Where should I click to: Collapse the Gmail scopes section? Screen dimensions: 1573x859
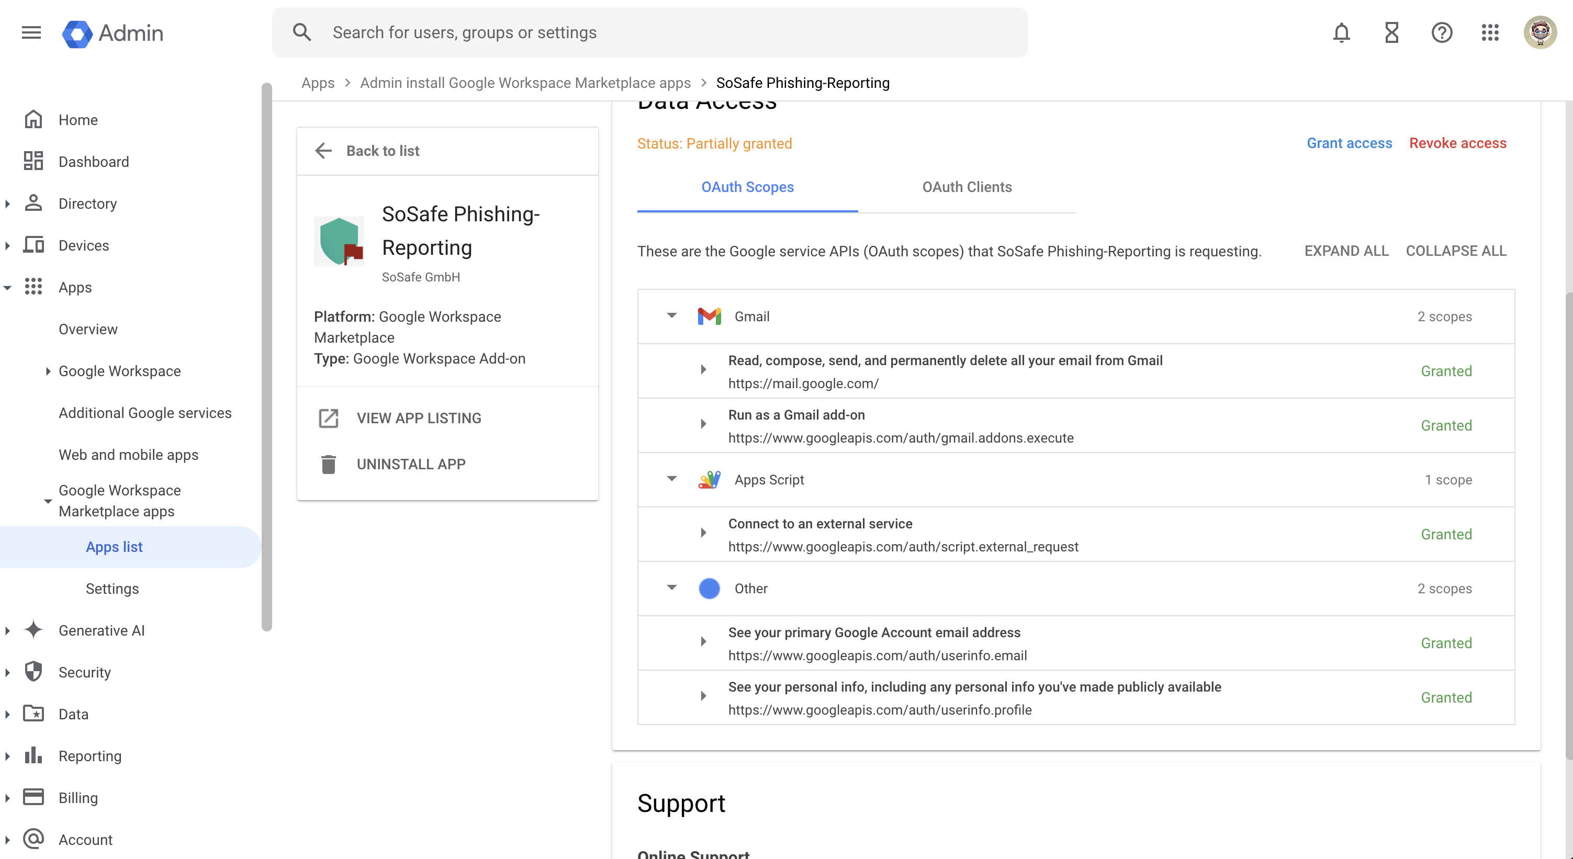[672, 317]
